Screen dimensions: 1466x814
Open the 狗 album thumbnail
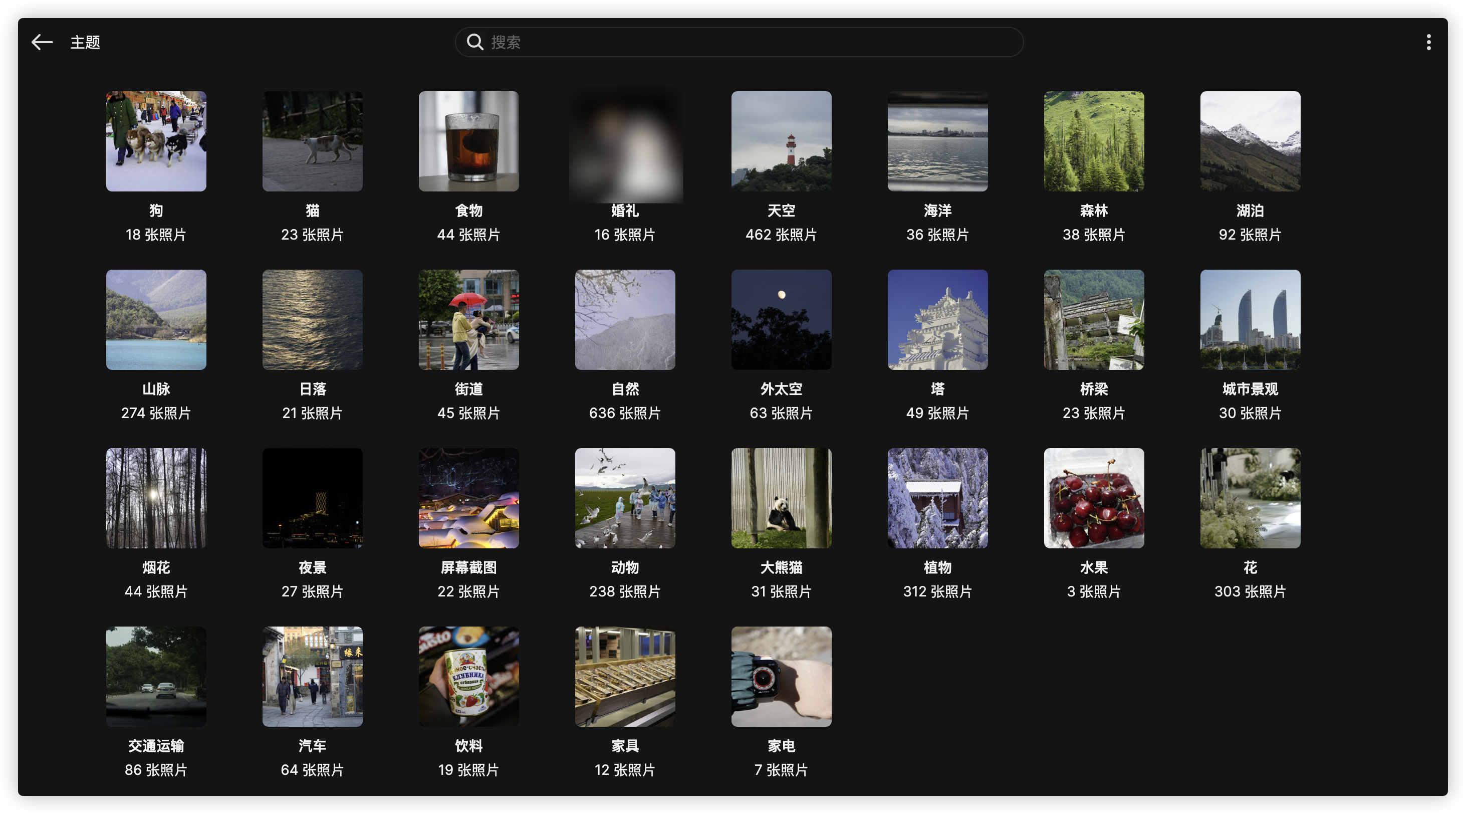[156, 141]
